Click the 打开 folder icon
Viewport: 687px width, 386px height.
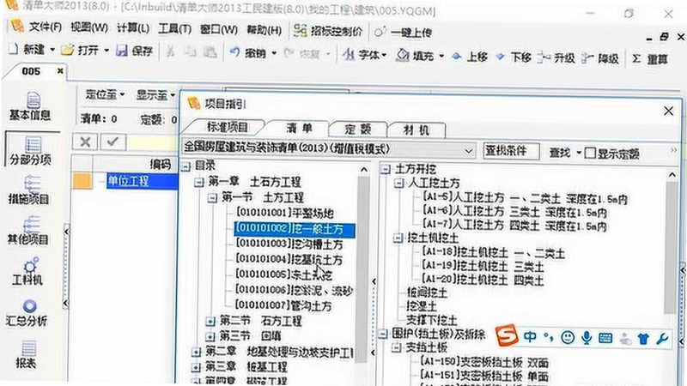(67, 50)
